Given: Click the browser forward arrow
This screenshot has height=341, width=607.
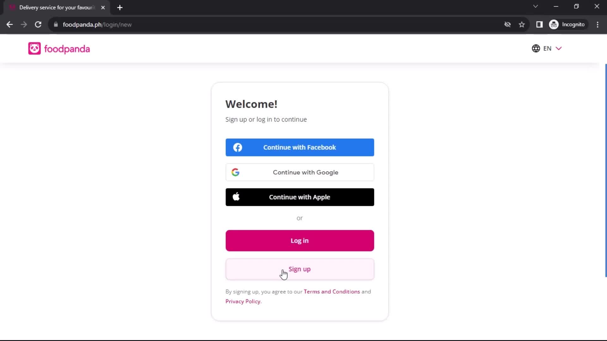Looking at the screenshot, I should point(24,24).
